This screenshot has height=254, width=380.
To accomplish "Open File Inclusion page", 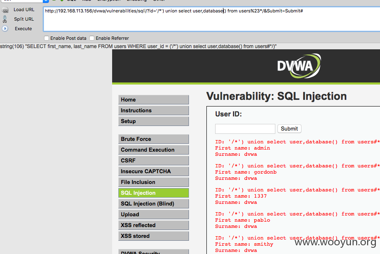I will click(x=154, y=182).
